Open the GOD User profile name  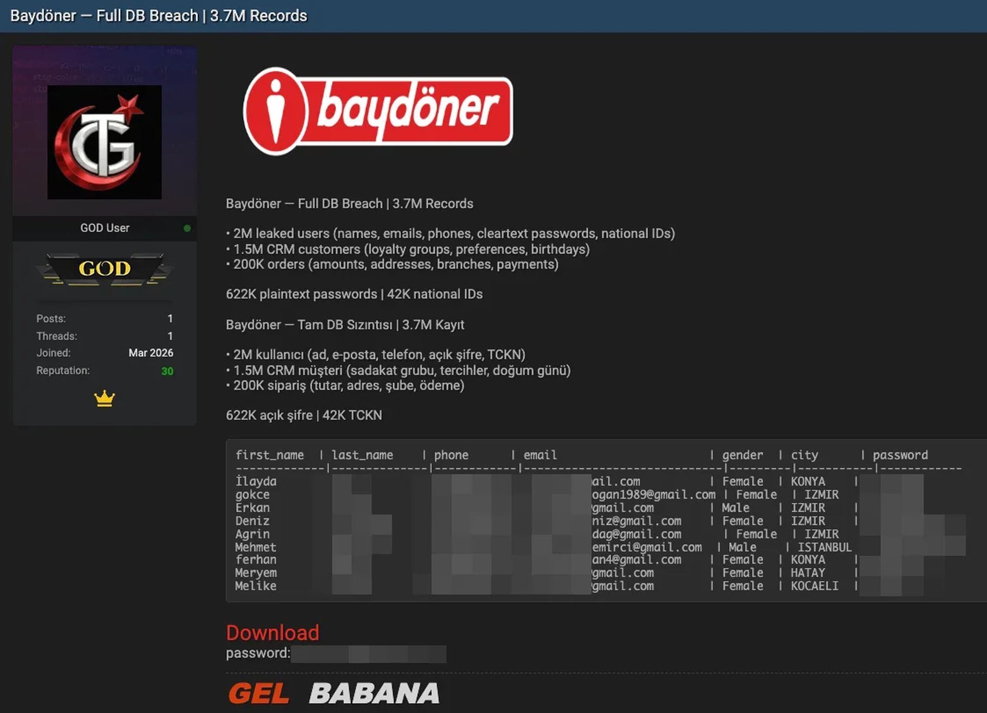point(104,228)
